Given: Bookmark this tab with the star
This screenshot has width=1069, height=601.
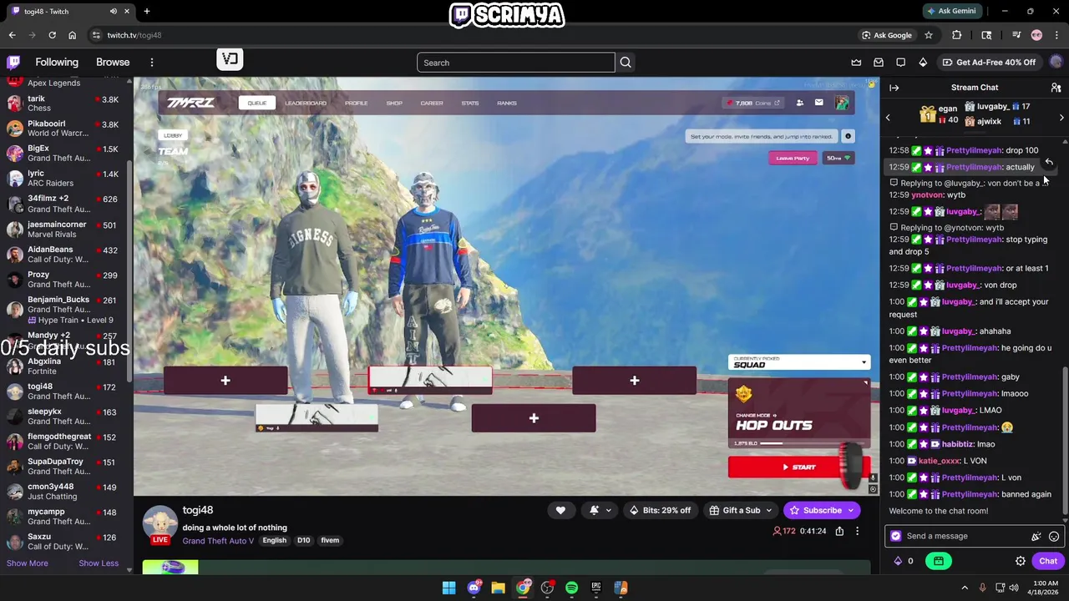Looking at the screenshot, I should click(x=928, y=35).
